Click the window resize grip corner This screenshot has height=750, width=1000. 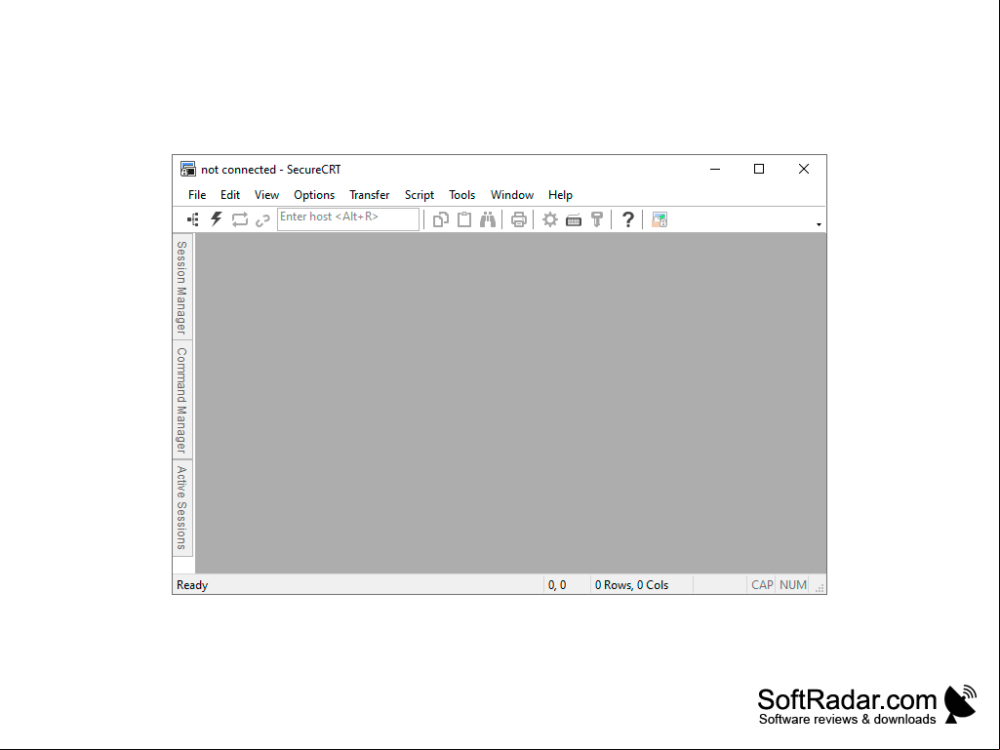pyautogui.click(x=820, y=588)
